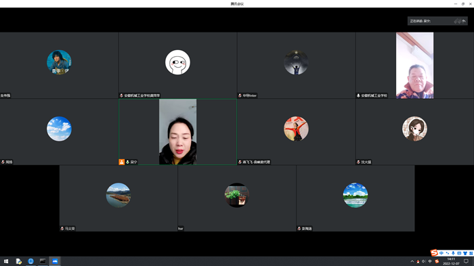
Task: Click Sogou input method S logo
Action: pos(434,252)
